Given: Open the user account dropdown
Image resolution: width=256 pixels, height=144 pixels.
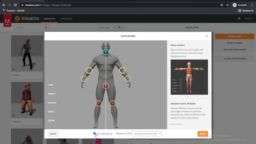Looking at the screenshot, I should coord(248,18).
